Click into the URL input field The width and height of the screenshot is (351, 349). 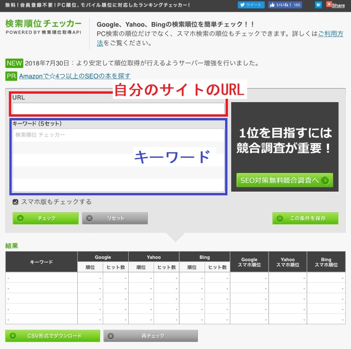(118, 109)
